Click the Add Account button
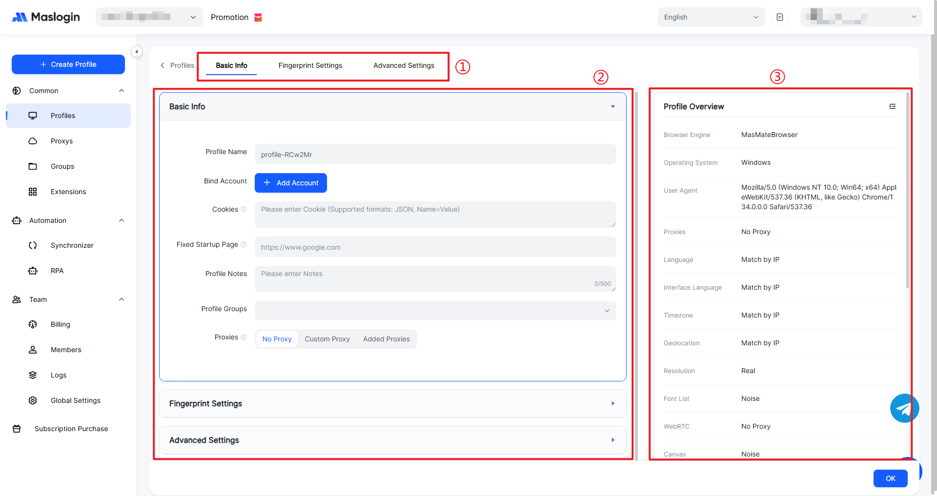Image resolution: width=937 pixels, height=496 pixels. [x=291, y=183]
